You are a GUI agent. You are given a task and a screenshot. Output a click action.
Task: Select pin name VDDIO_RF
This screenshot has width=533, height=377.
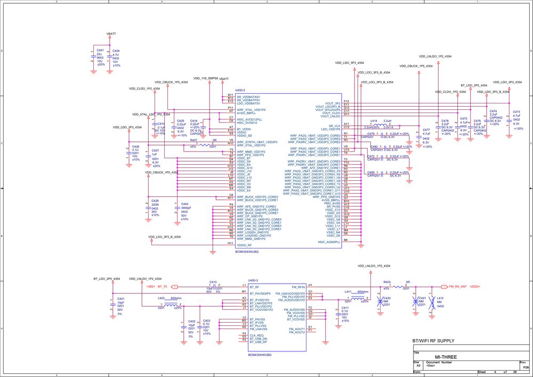tap(245, 245)
